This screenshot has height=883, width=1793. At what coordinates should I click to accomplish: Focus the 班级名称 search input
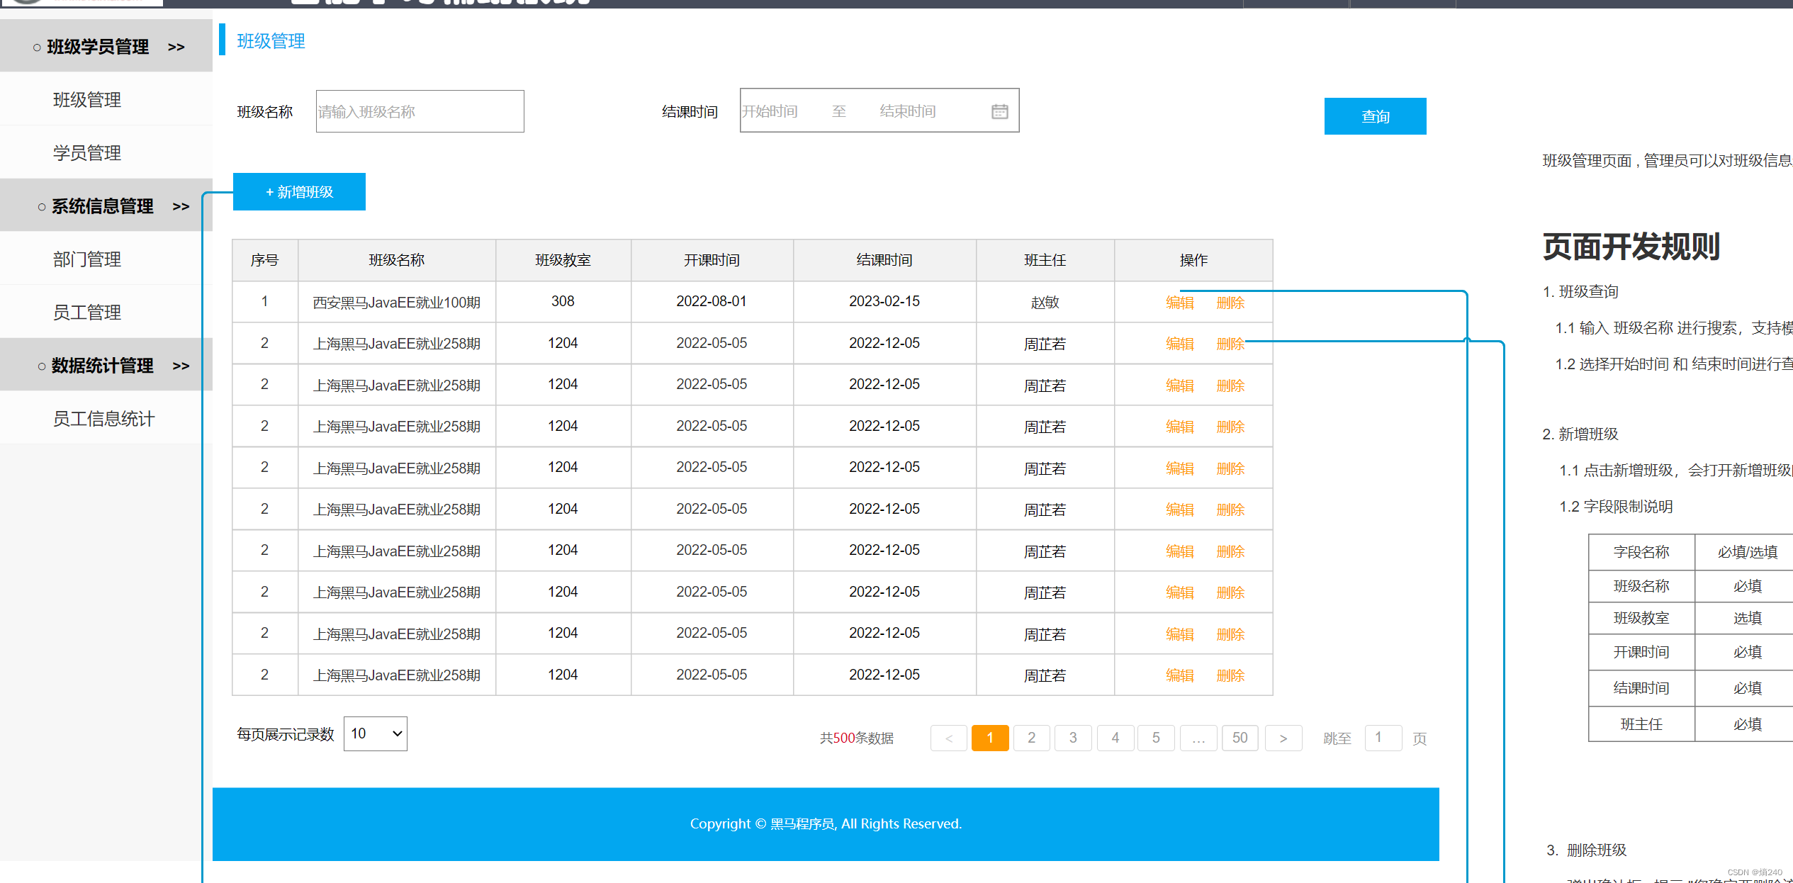point(420,111)
